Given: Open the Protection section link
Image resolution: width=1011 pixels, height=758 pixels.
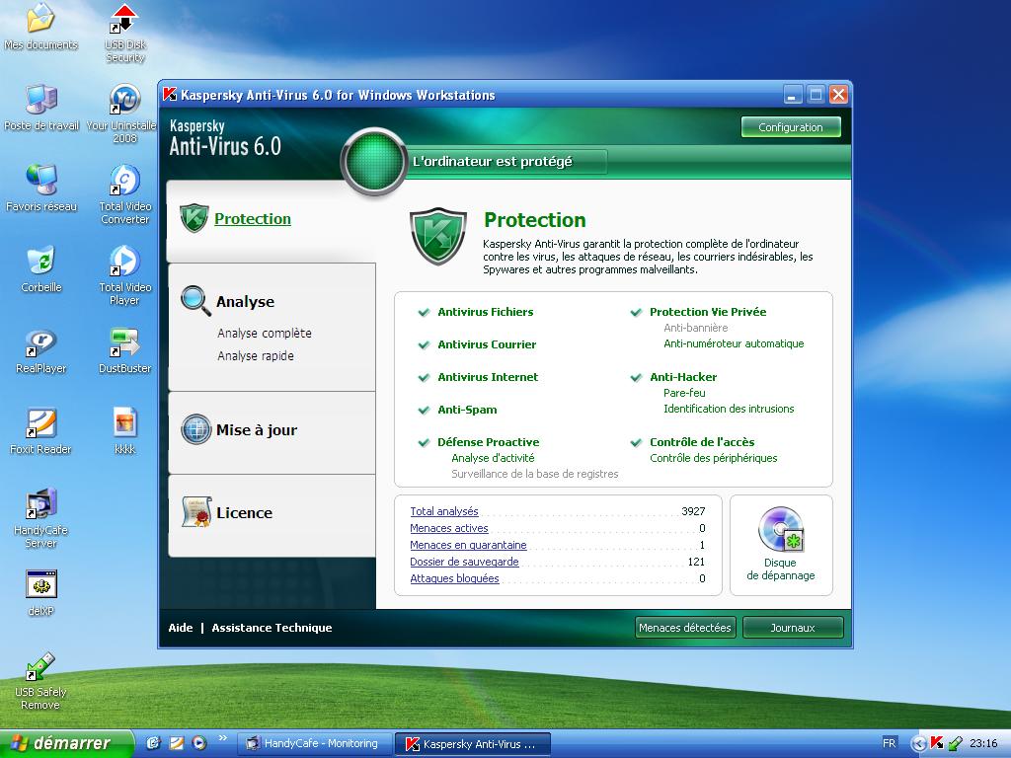Looking at the screenshot, I should tap(252, 218).
